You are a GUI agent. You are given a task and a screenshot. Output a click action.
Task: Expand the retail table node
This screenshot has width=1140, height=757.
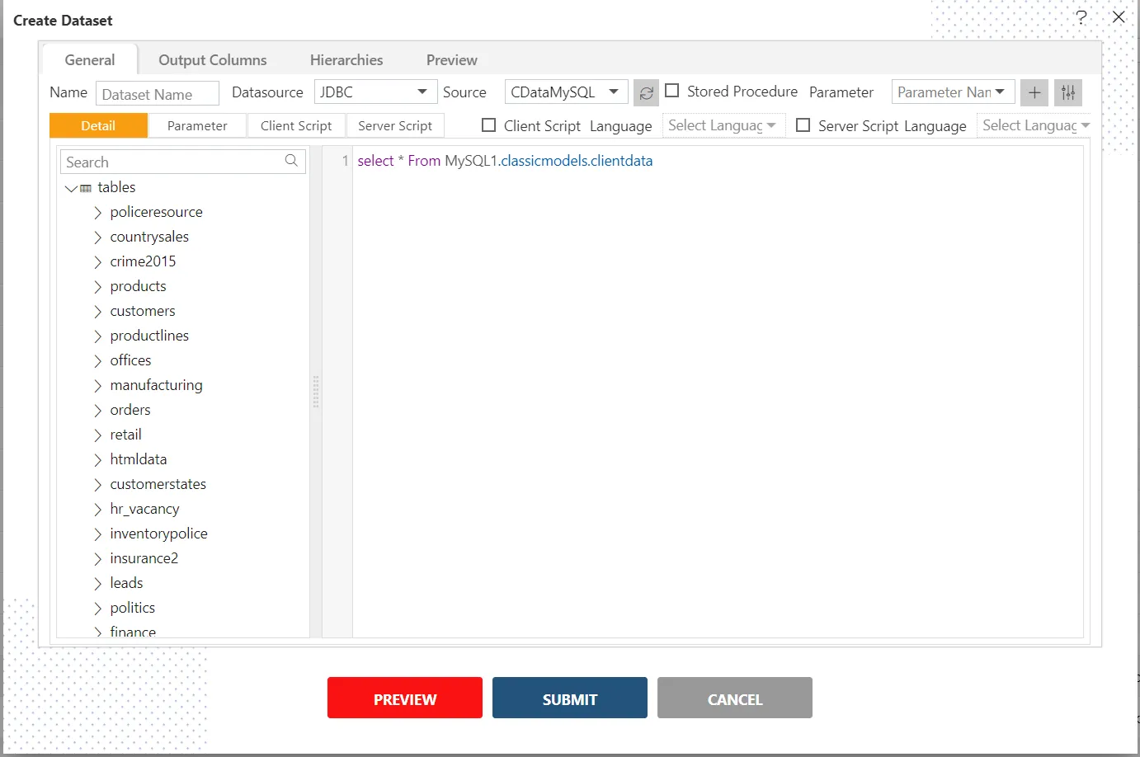98,435
